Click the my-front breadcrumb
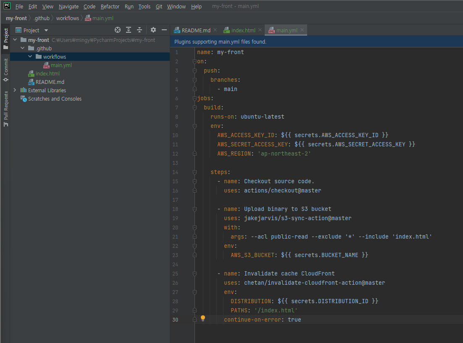 [x=16, y=18]
